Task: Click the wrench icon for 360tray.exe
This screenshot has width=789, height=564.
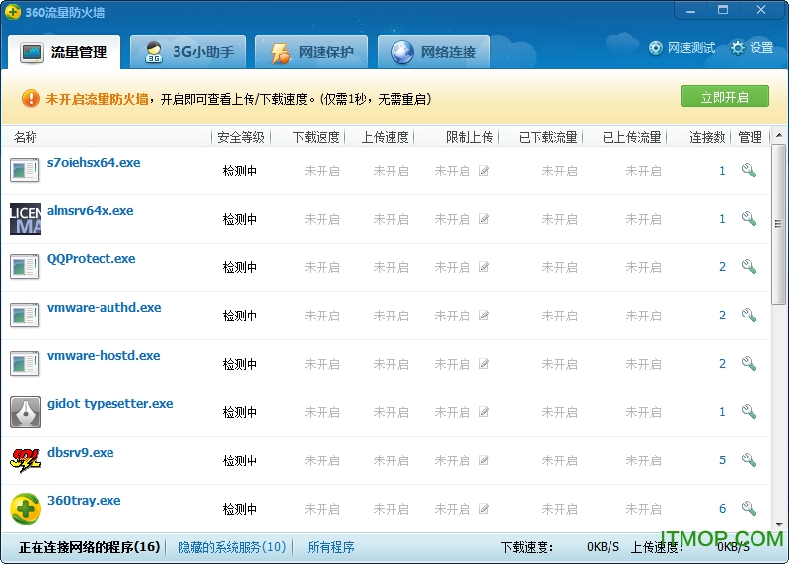Action: [749, 509]
